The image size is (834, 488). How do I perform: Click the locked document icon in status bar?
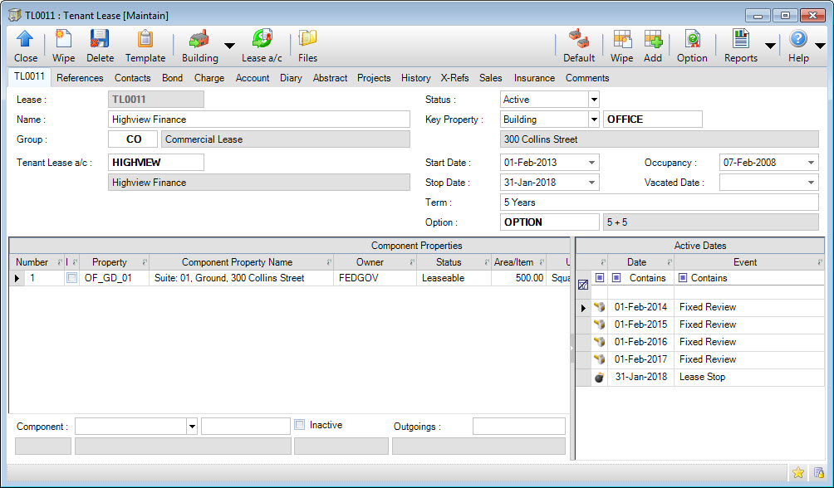pyautogui.click(x=818, y=472)
